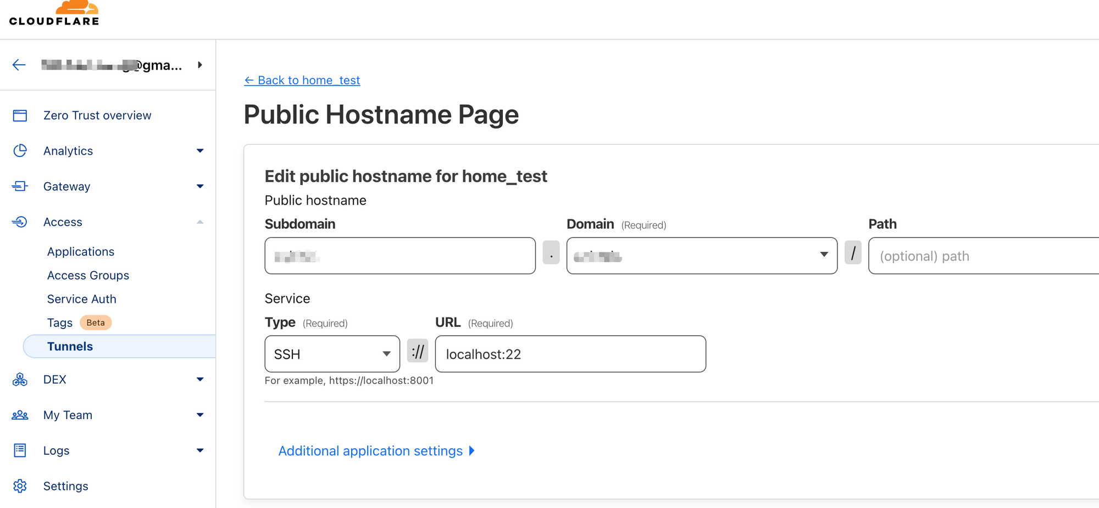Focus the Subdomain input field
This screenshot has height=508, width=1099.
tap(400, 256)
